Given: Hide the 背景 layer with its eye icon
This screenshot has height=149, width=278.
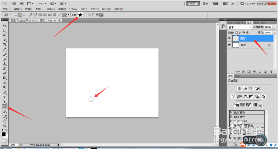Looking at the screenshot, I should tap(229, 45).
